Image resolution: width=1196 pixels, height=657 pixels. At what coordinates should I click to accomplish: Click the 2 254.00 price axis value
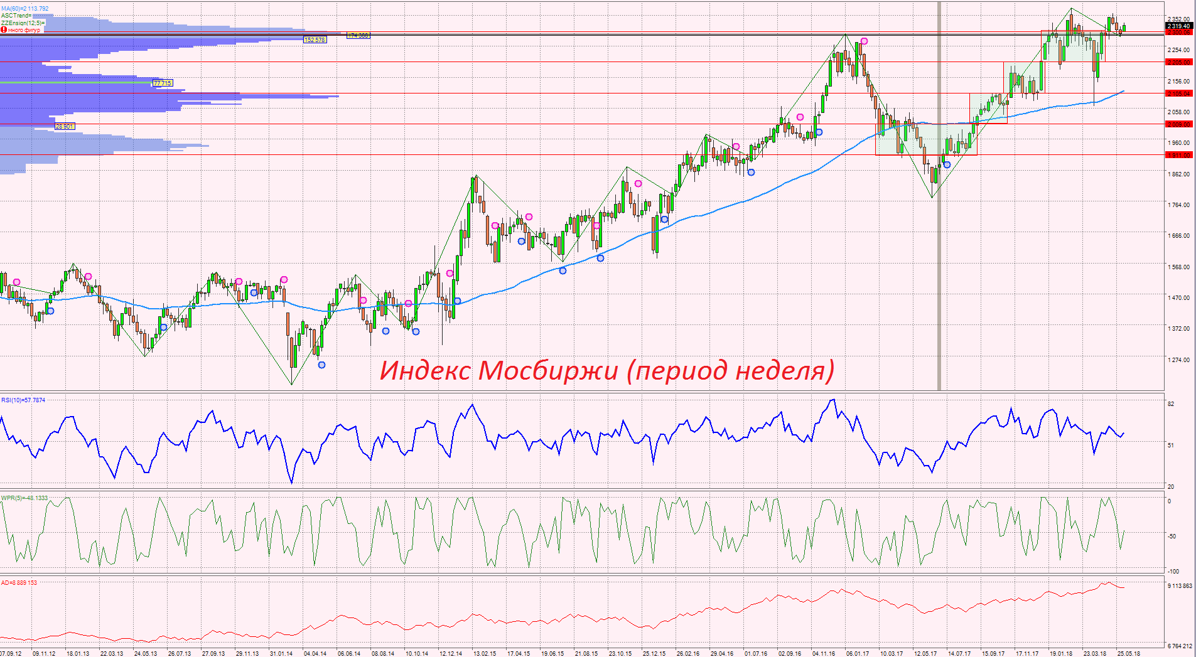coord(1178,50)
